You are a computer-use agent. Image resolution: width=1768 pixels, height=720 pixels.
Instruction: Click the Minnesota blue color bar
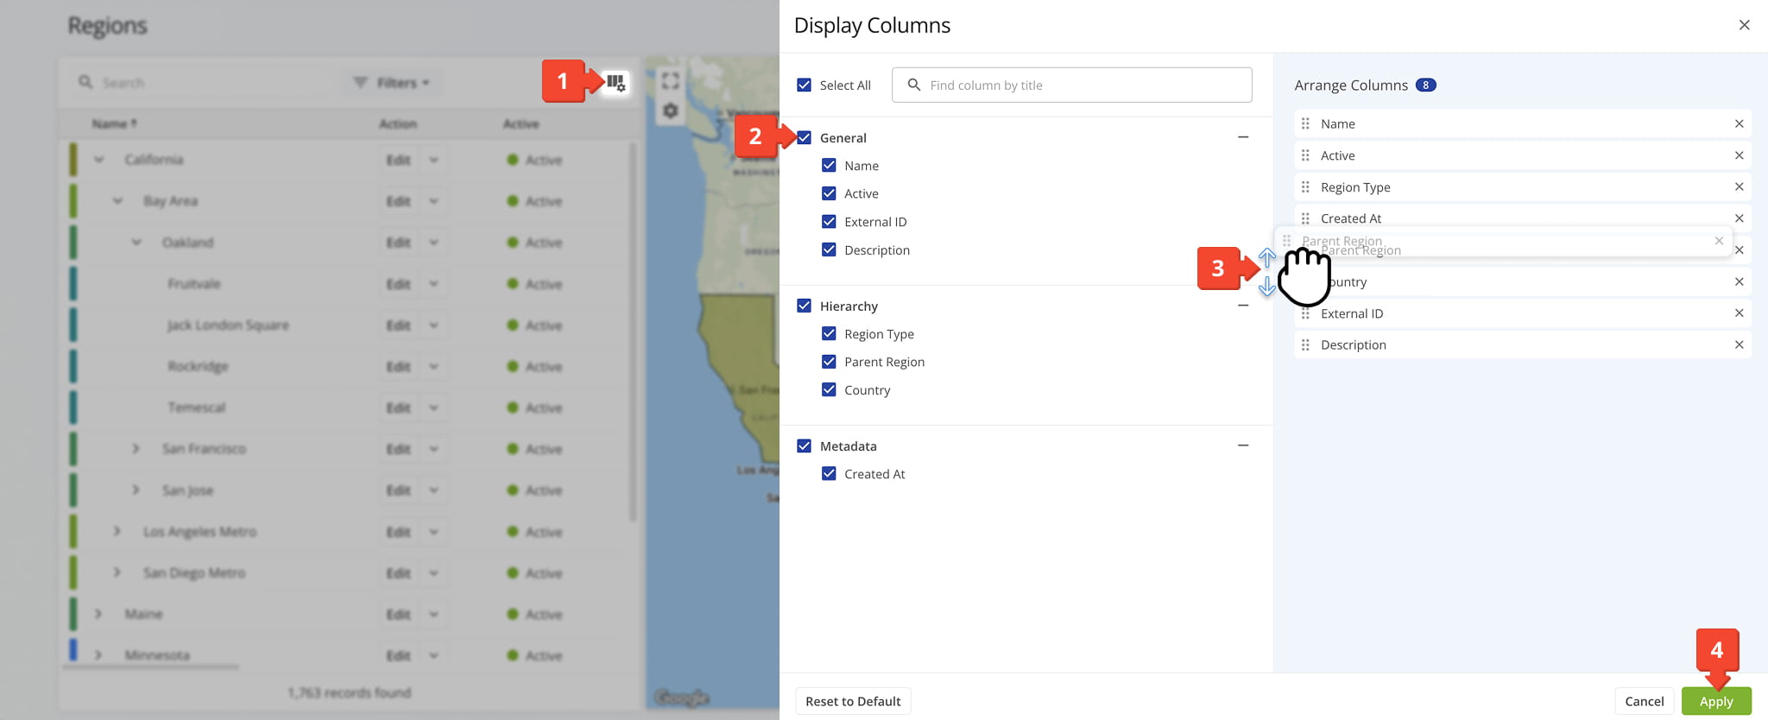[x=73, y=650]
